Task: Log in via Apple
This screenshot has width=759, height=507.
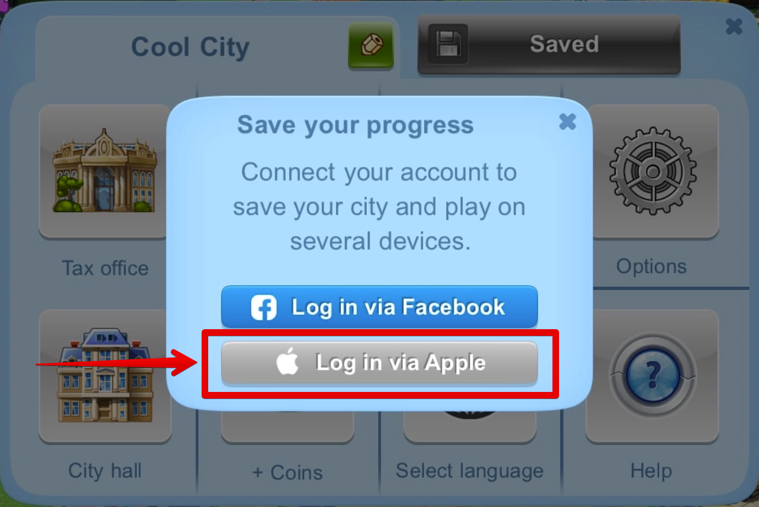Action: coord(379,362)
